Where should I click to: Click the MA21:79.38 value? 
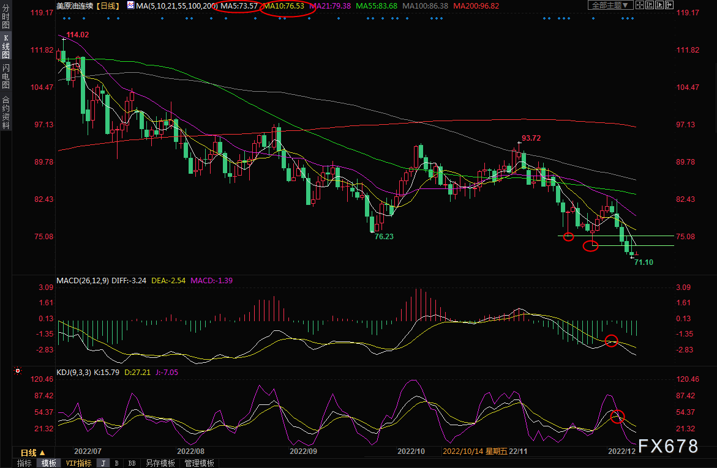click(330, 6)
